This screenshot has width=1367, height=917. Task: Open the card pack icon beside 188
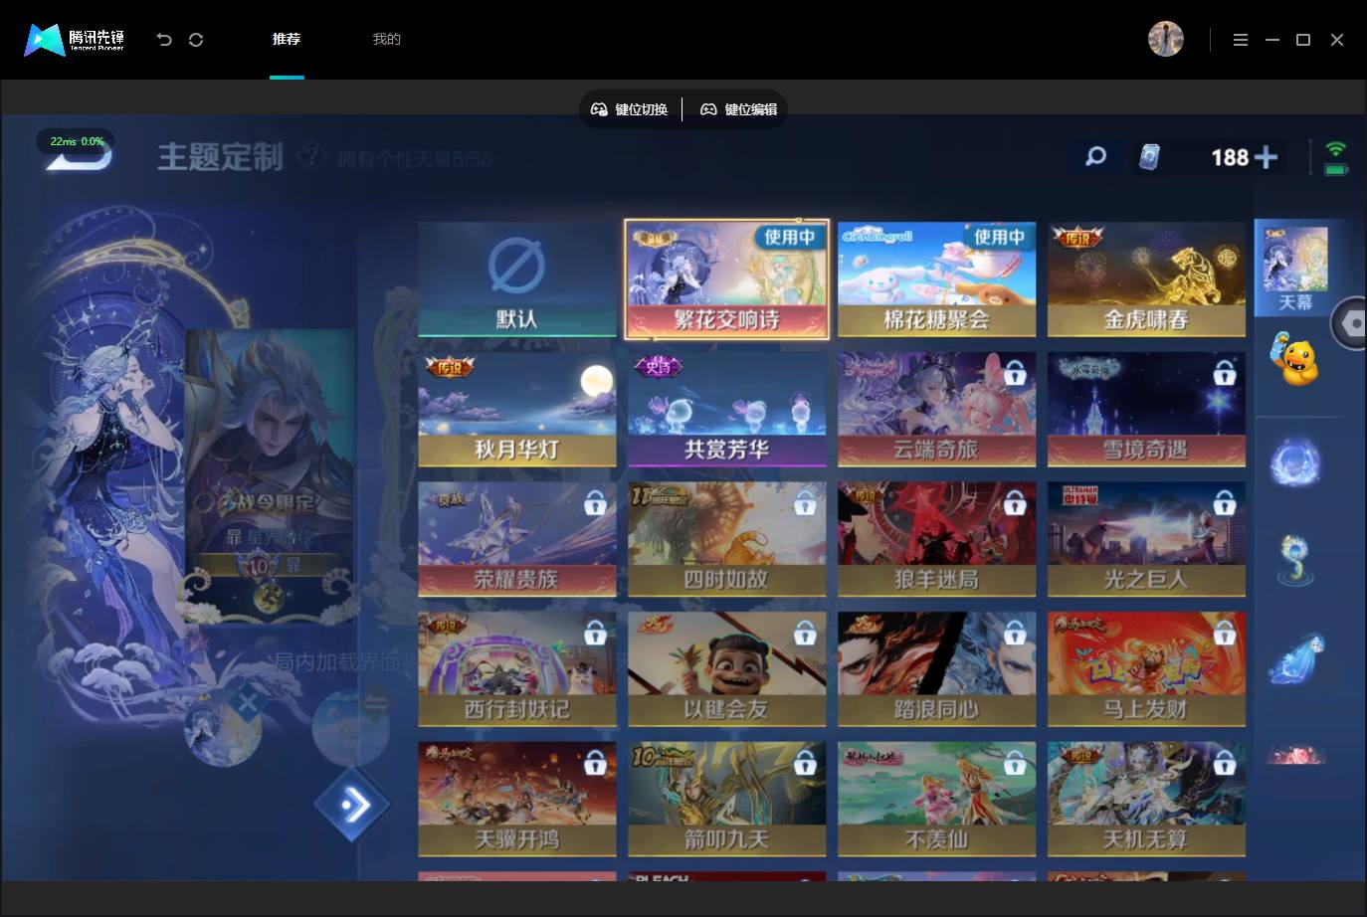tap(1149, 157)
